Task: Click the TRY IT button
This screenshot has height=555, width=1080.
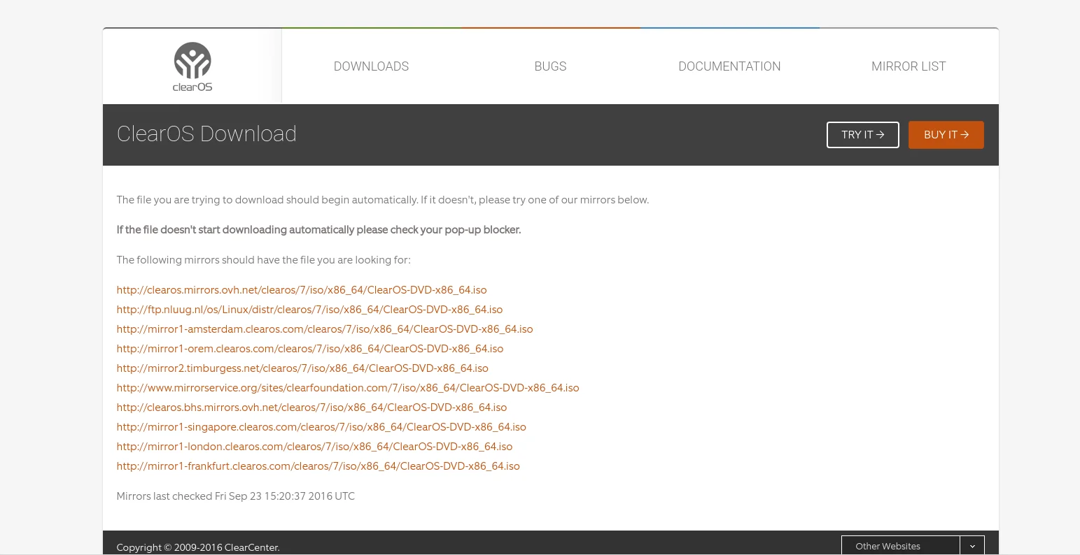Action: (x=863, y=135)
